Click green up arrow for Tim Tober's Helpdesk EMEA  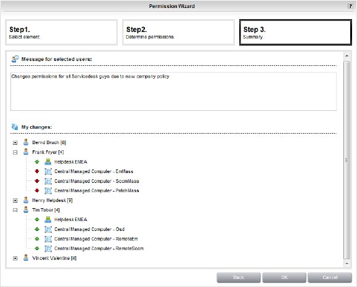click(x=37, y=219)
